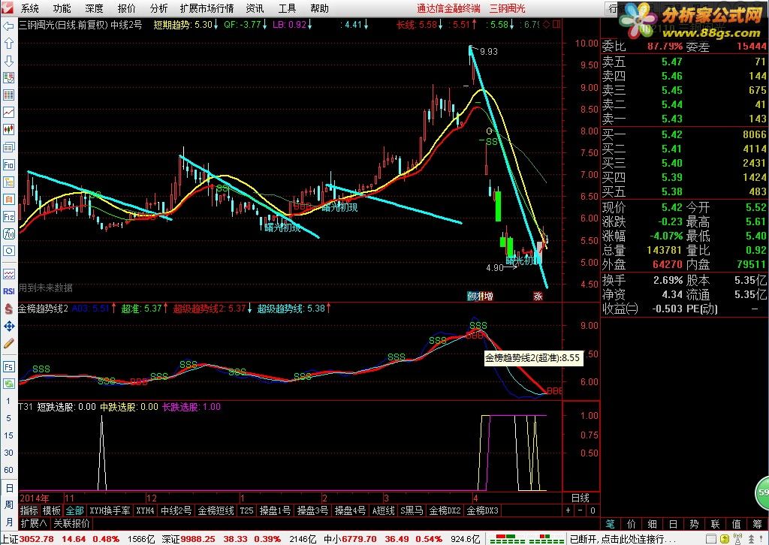Select the pencil drawing tool icon
This screenshot has height=545, width=769.
pyautogui.click(x=8, y=343)
